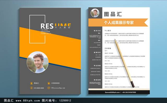Viewport: 167px width, 103px height.
Task: Click the 教育经历 sidebar heading
Action: [97, 53]
